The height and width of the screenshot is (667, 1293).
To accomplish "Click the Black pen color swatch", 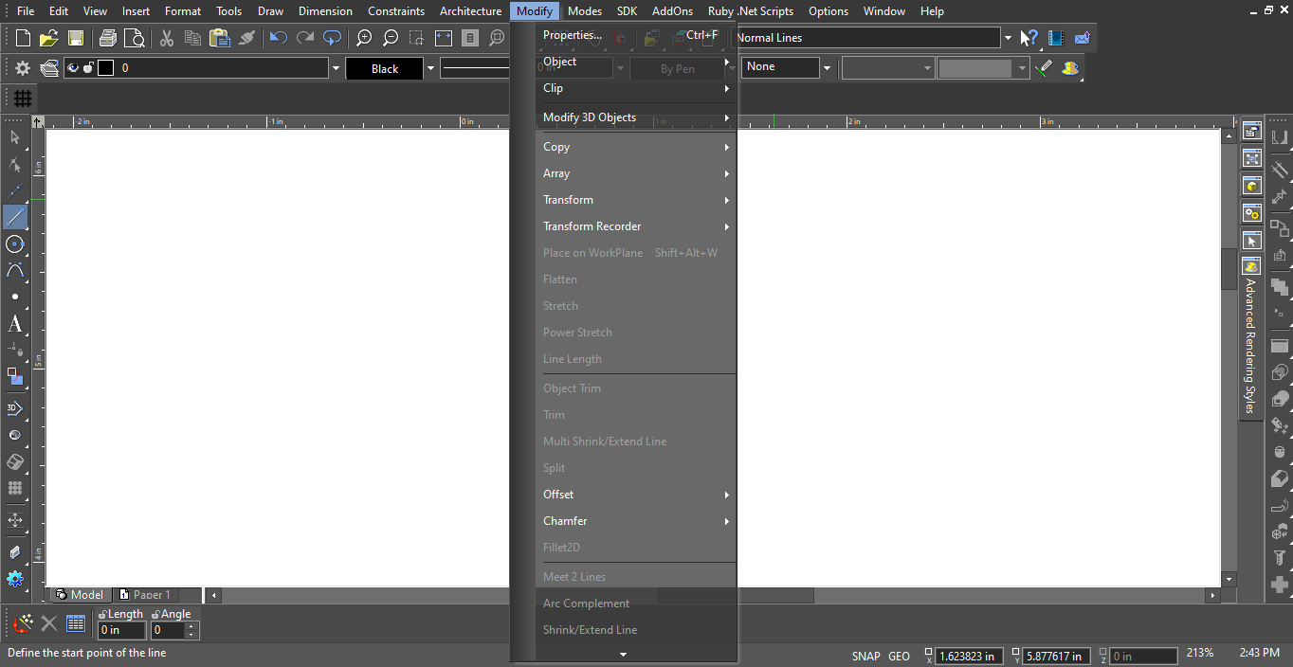I will (x=385, y=68).
